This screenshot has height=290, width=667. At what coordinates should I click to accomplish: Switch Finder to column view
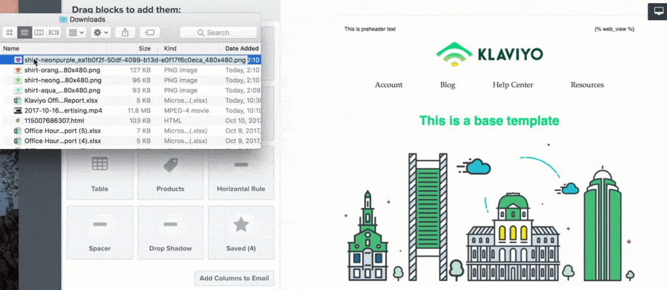(x=38, y=33)
